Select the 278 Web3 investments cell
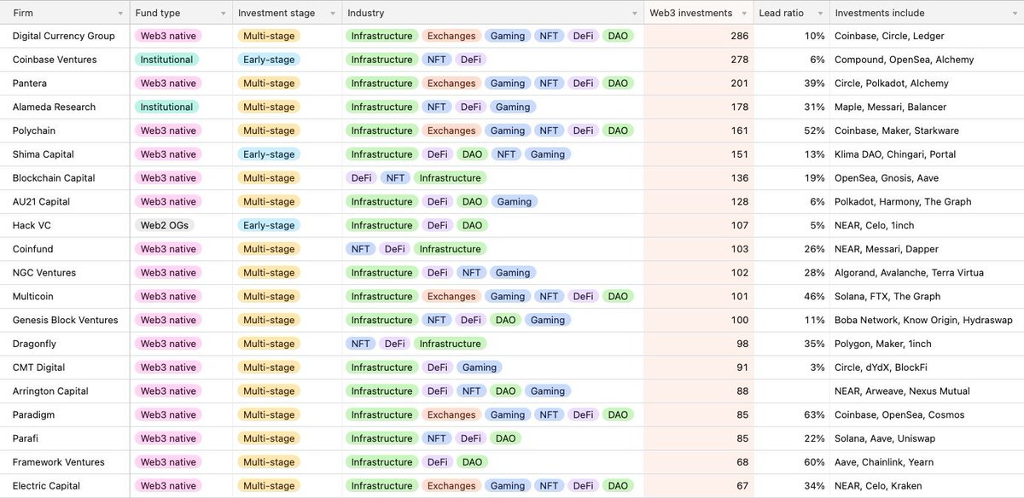Screen dimensions: 1024x498 click(x=699, y=60)
